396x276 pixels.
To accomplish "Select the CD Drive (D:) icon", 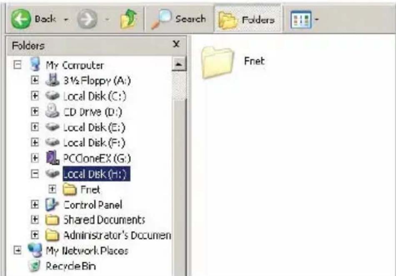I will [52, 111].
